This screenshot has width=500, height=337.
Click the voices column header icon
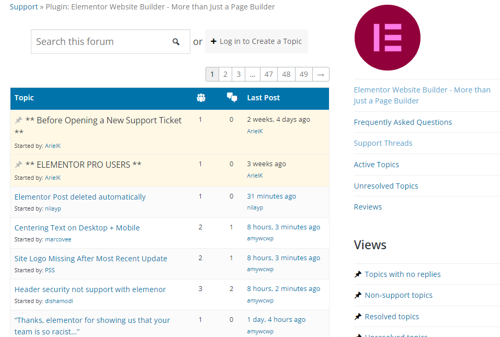[201, 98]
